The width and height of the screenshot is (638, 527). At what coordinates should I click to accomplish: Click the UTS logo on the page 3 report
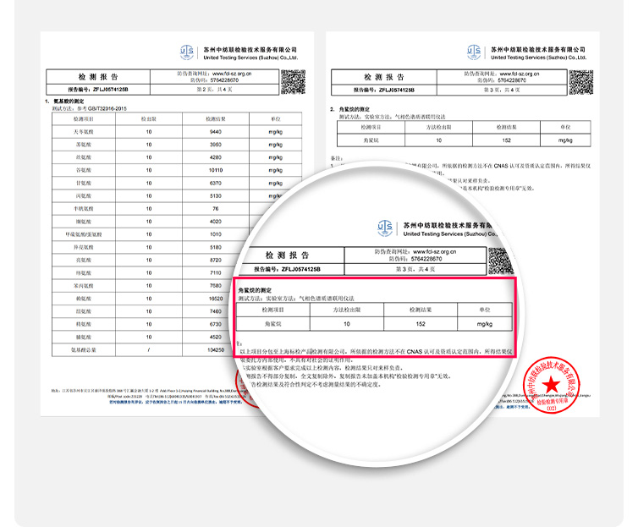(474, 52)
